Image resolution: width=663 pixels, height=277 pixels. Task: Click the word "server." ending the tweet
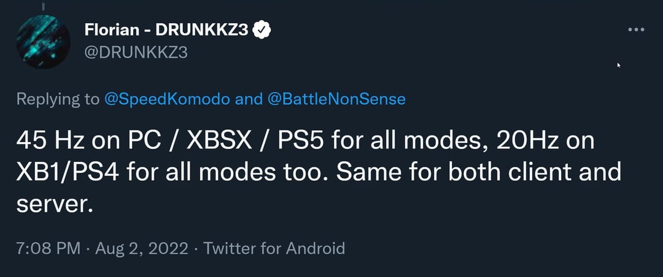pyautogui.click(x=54, y=204)
